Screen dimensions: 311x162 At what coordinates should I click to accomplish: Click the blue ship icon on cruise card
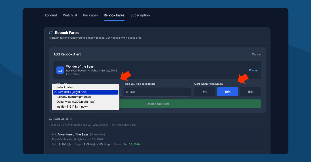60,70
